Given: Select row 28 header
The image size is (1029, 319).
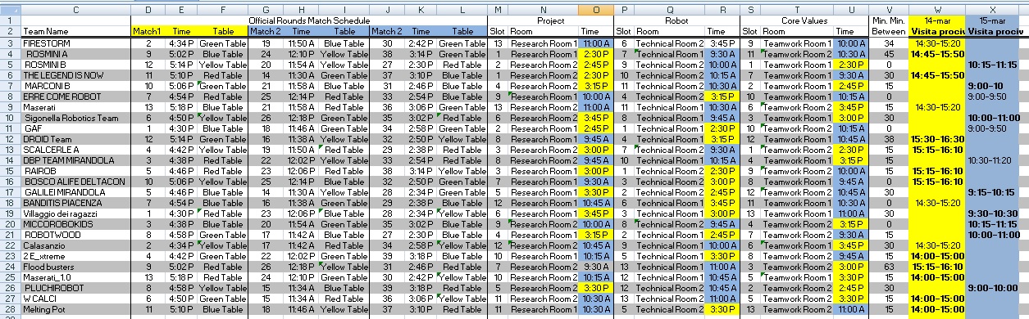Looking at the screenshot, I should tap(10, 308).
